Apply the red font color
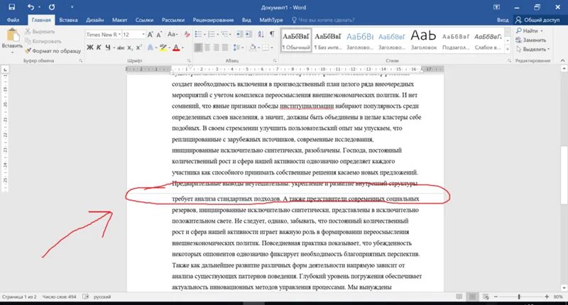The image size is (568, 305). pos(176,48)
